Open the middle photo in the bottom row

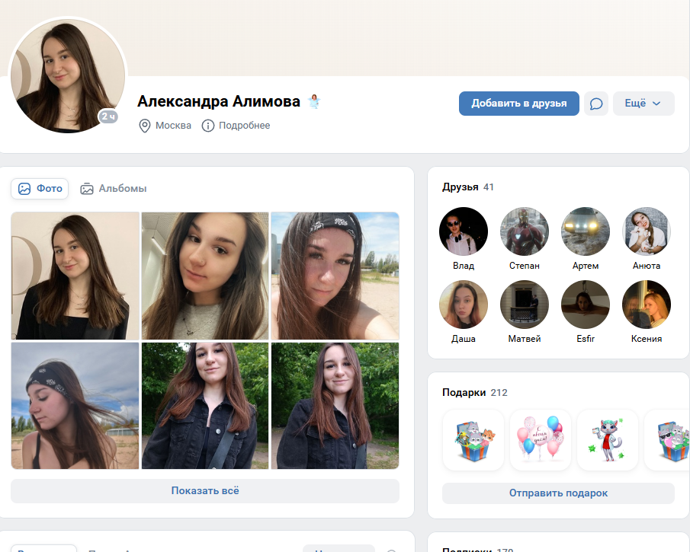(205, 406)
